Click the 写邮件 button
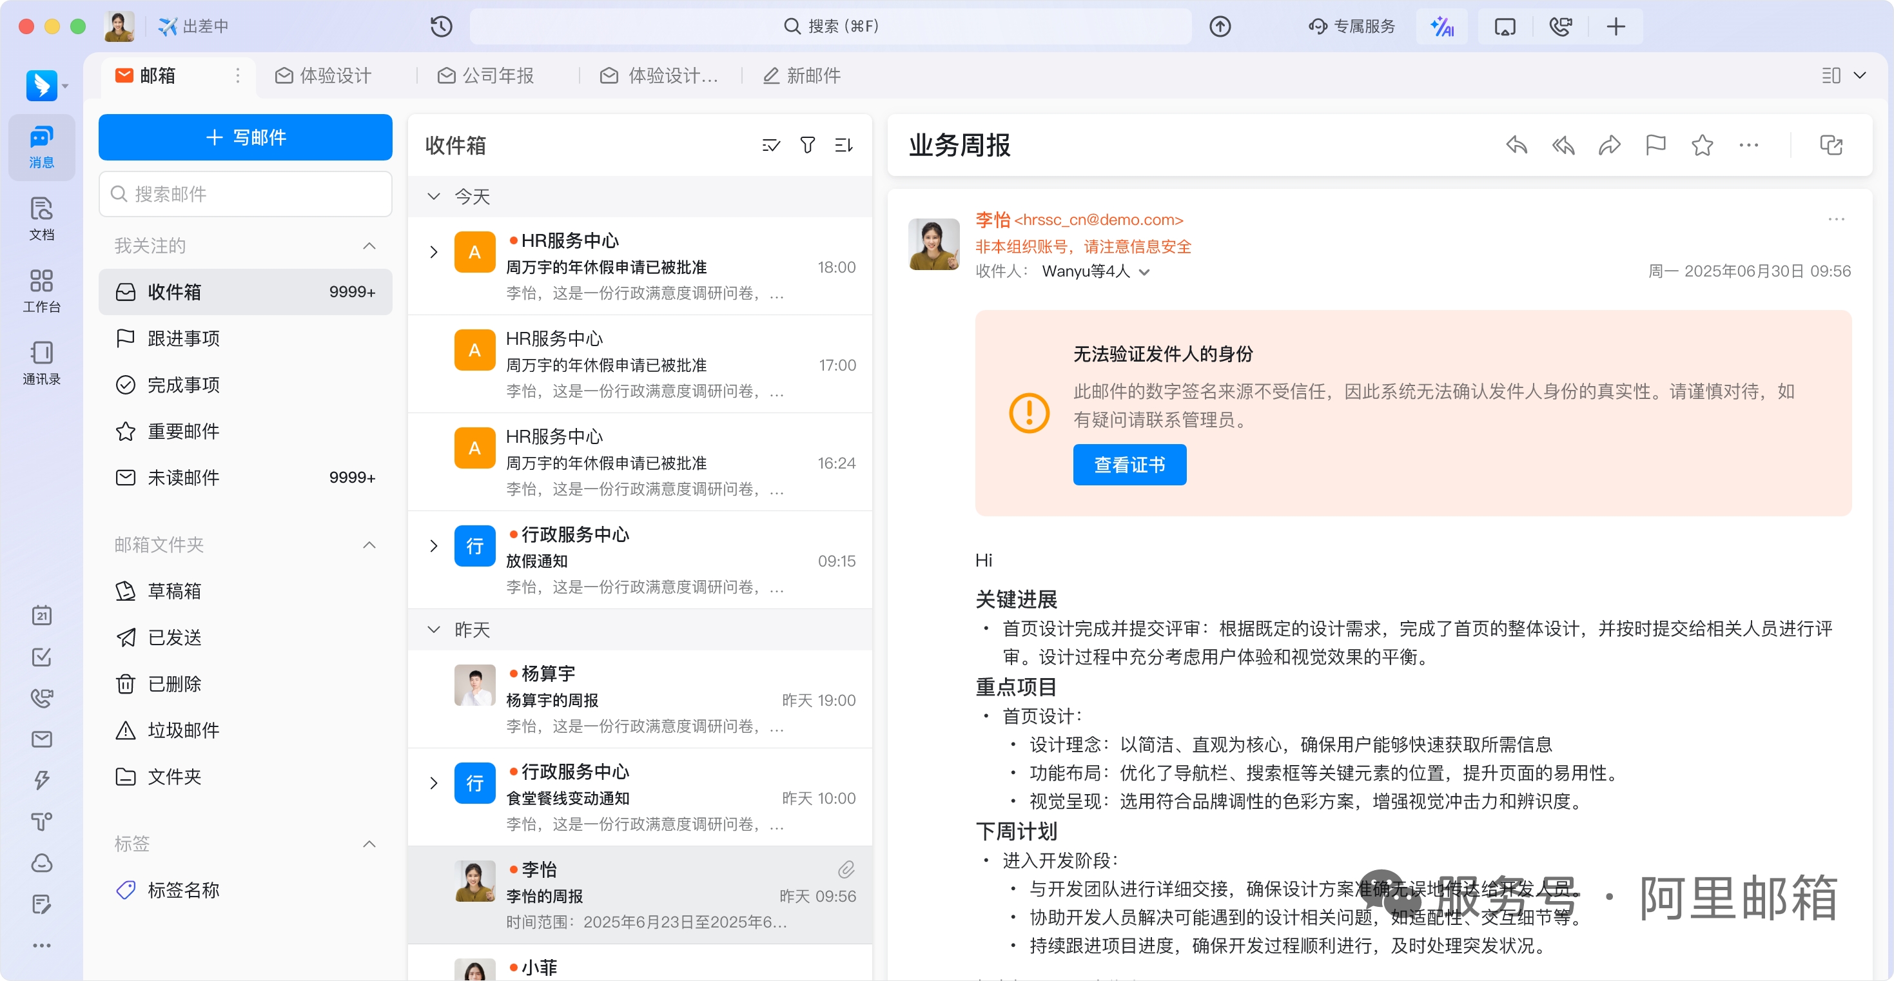Image resolution: width=1894 pixels, height=981 pixels. coord(245,137)
